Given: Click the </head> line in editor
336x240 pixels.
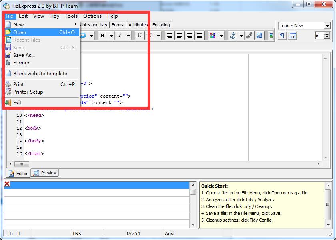Looking at the screenshot, I should (34, 115).
